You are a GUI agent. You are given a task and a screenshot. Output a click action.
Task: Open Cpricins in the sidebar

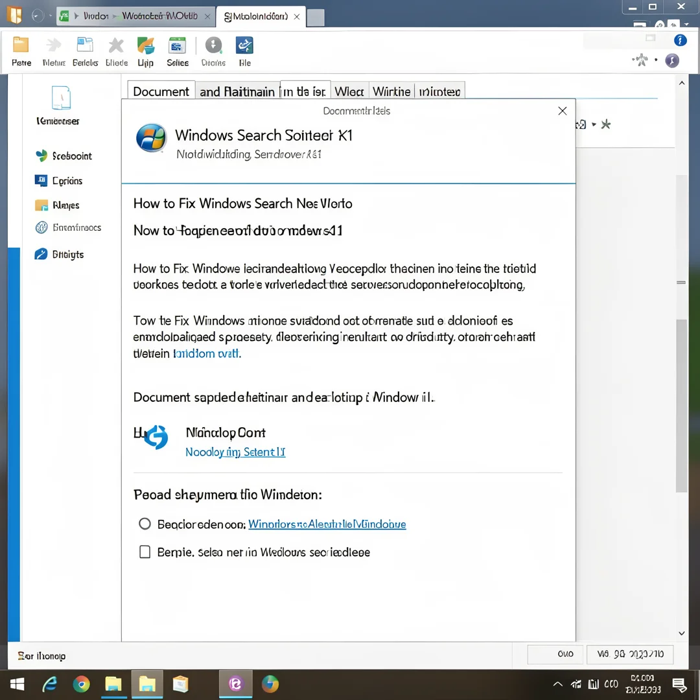coord(58,180)
